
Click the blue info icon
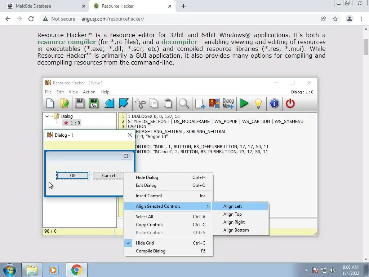274,104
